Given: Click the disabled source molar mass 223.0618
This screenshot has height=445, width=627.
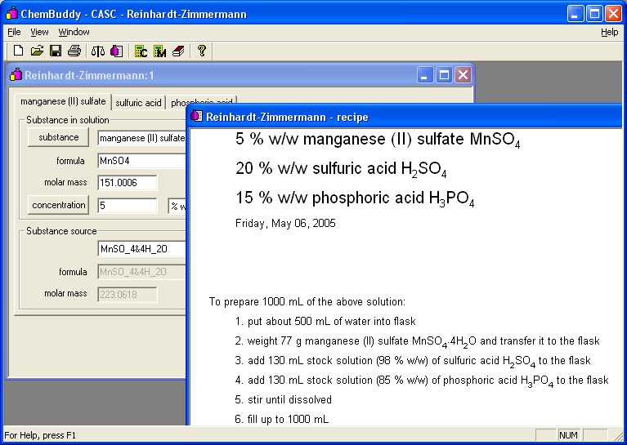Looking at the screenshot, I should coord(128,295).
